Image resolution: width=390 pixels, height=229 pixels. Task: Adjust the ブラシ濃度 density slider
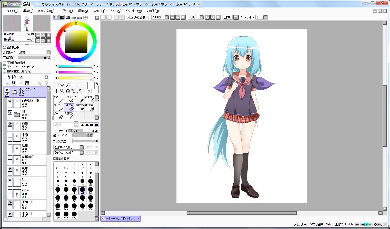coord(86,141)
